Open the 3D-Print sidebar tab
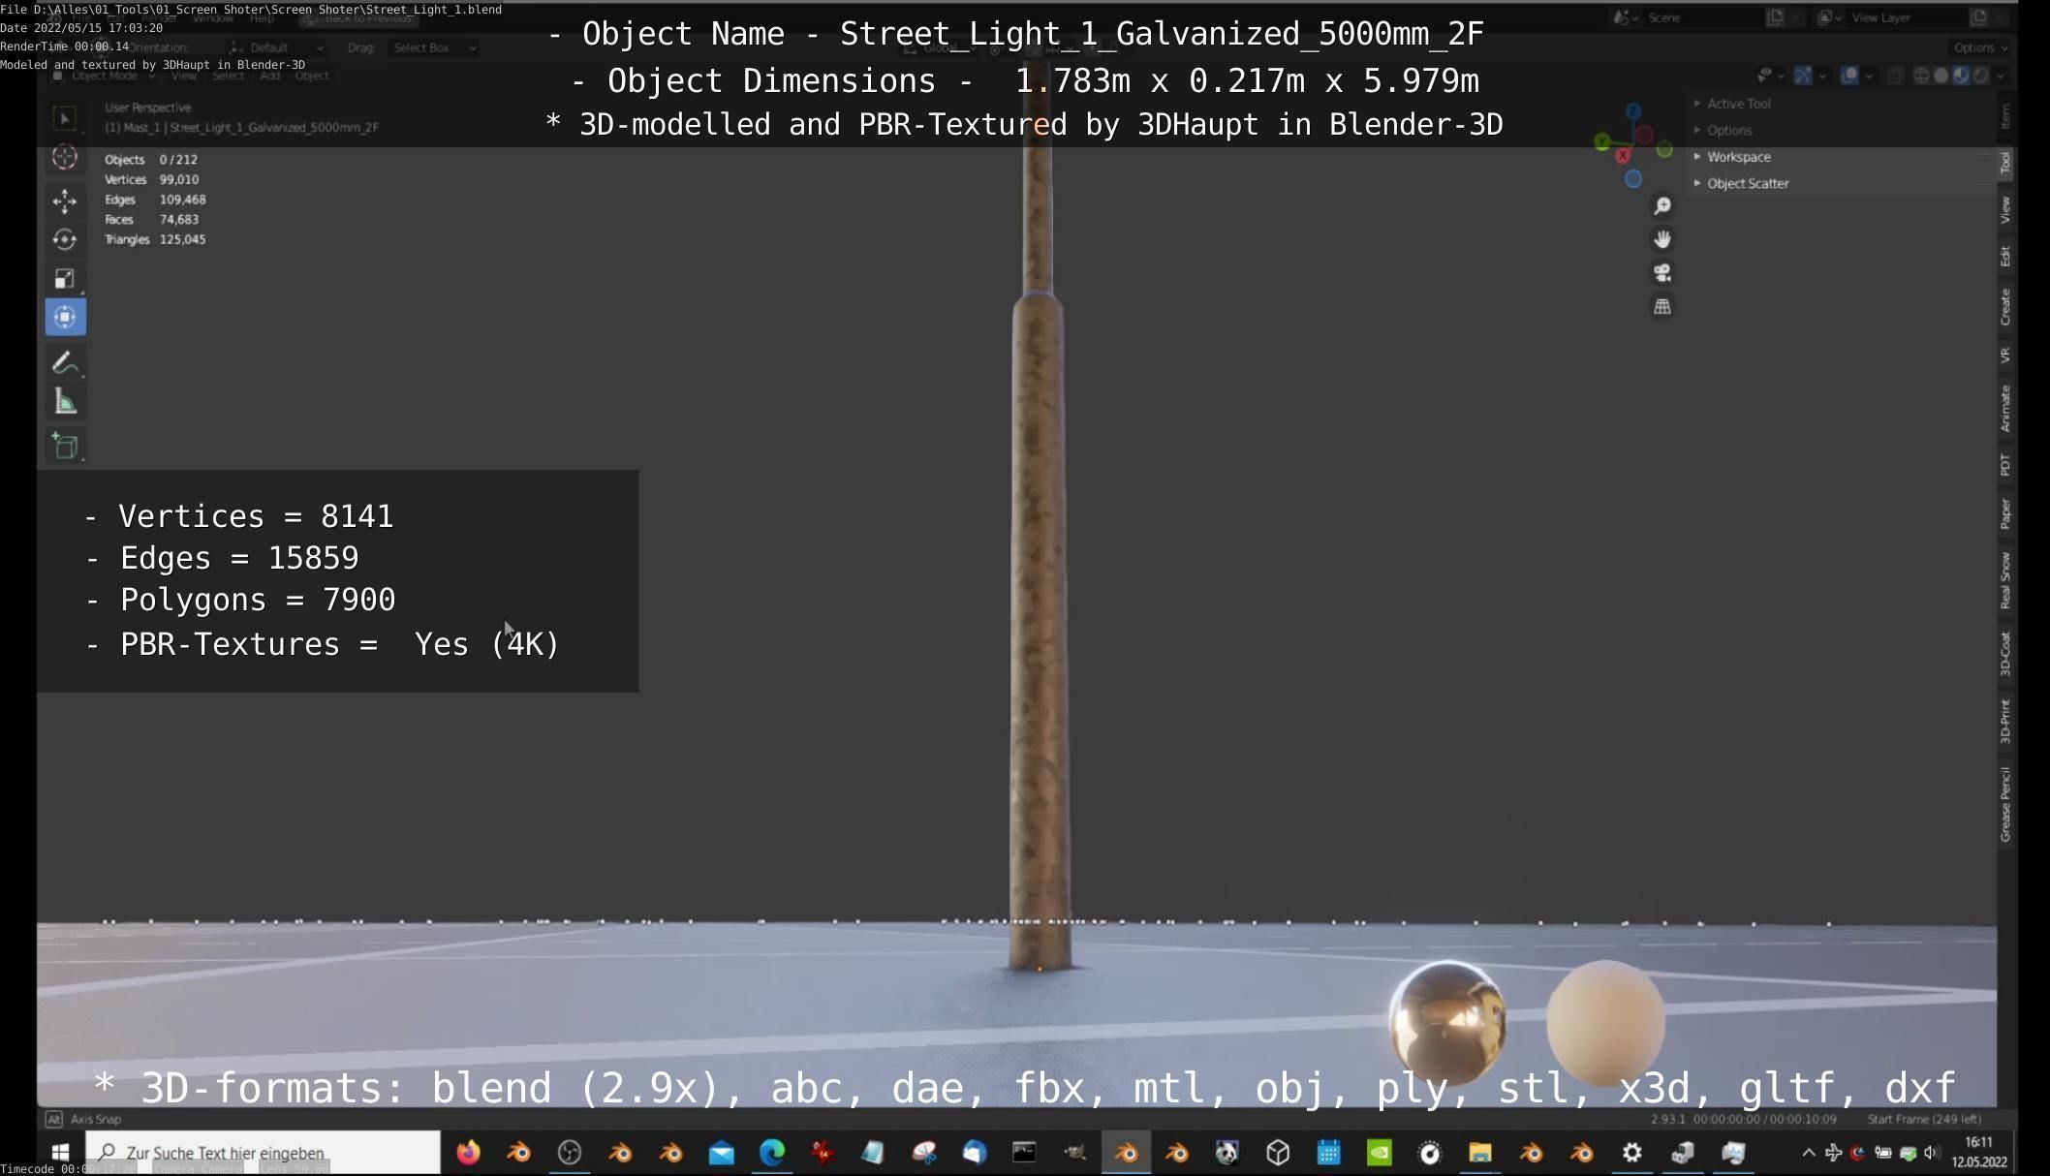The width and height of the screenshot is (2050, 1176). [2005, 721]
